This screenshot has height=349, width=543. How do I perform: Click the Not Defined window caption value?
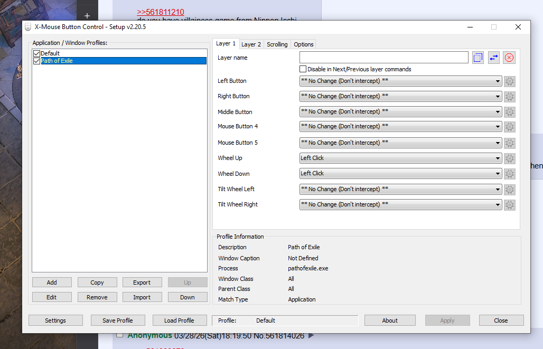click(303, 258)
